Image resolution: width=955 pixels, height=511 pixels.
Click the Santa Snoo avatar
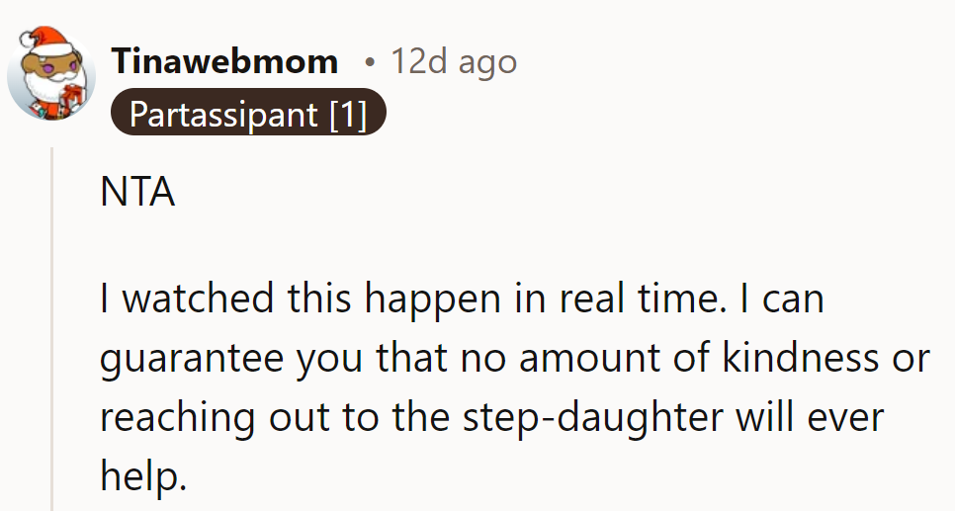pyautogui.click(x=52, y=76)
